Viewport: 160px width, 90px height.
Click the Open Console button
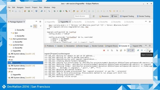point(147,50)
